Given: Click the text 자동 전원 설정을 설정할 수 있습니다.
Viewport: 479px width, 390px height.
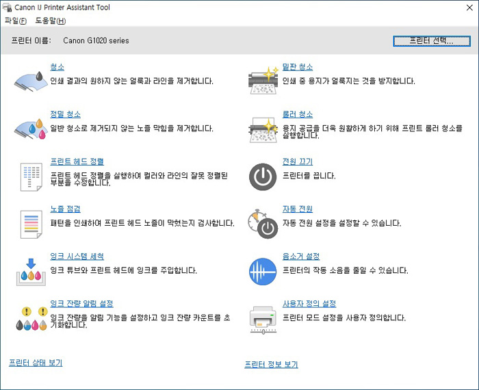Looking at the screenshot, I should pos(341,223).
